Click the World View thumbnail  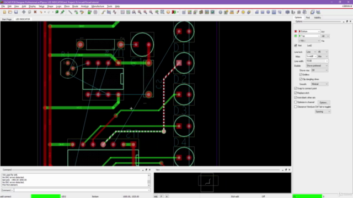[x=222, y=183]
